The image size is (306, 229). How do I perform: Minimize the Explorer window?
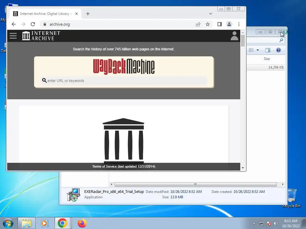coord(260,32)
